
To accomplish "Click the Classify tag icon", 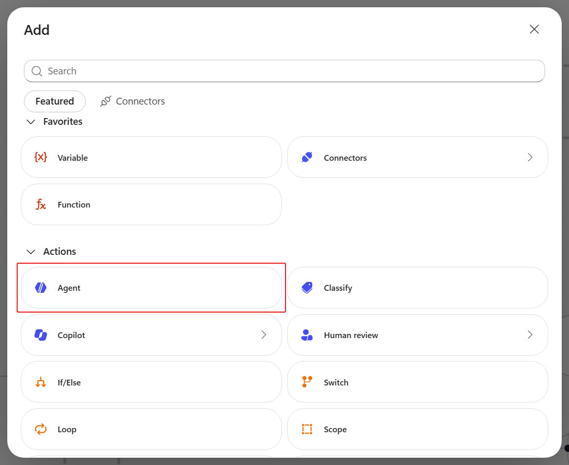I will click(307, 288).
